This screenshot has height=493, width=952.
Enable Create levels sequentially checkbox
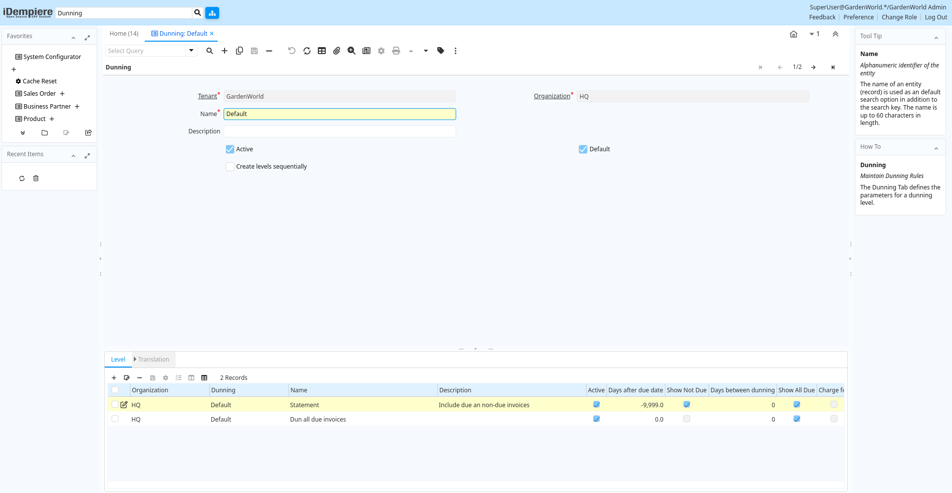[230, 167]
